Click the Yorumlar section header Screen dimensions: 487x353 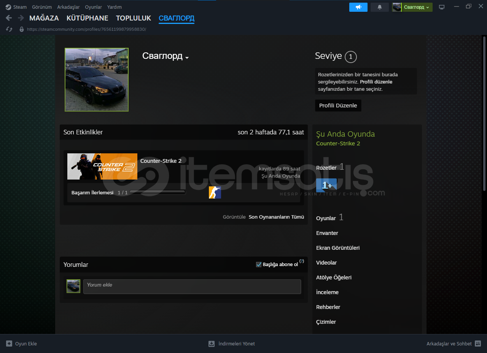pos(76,265)
